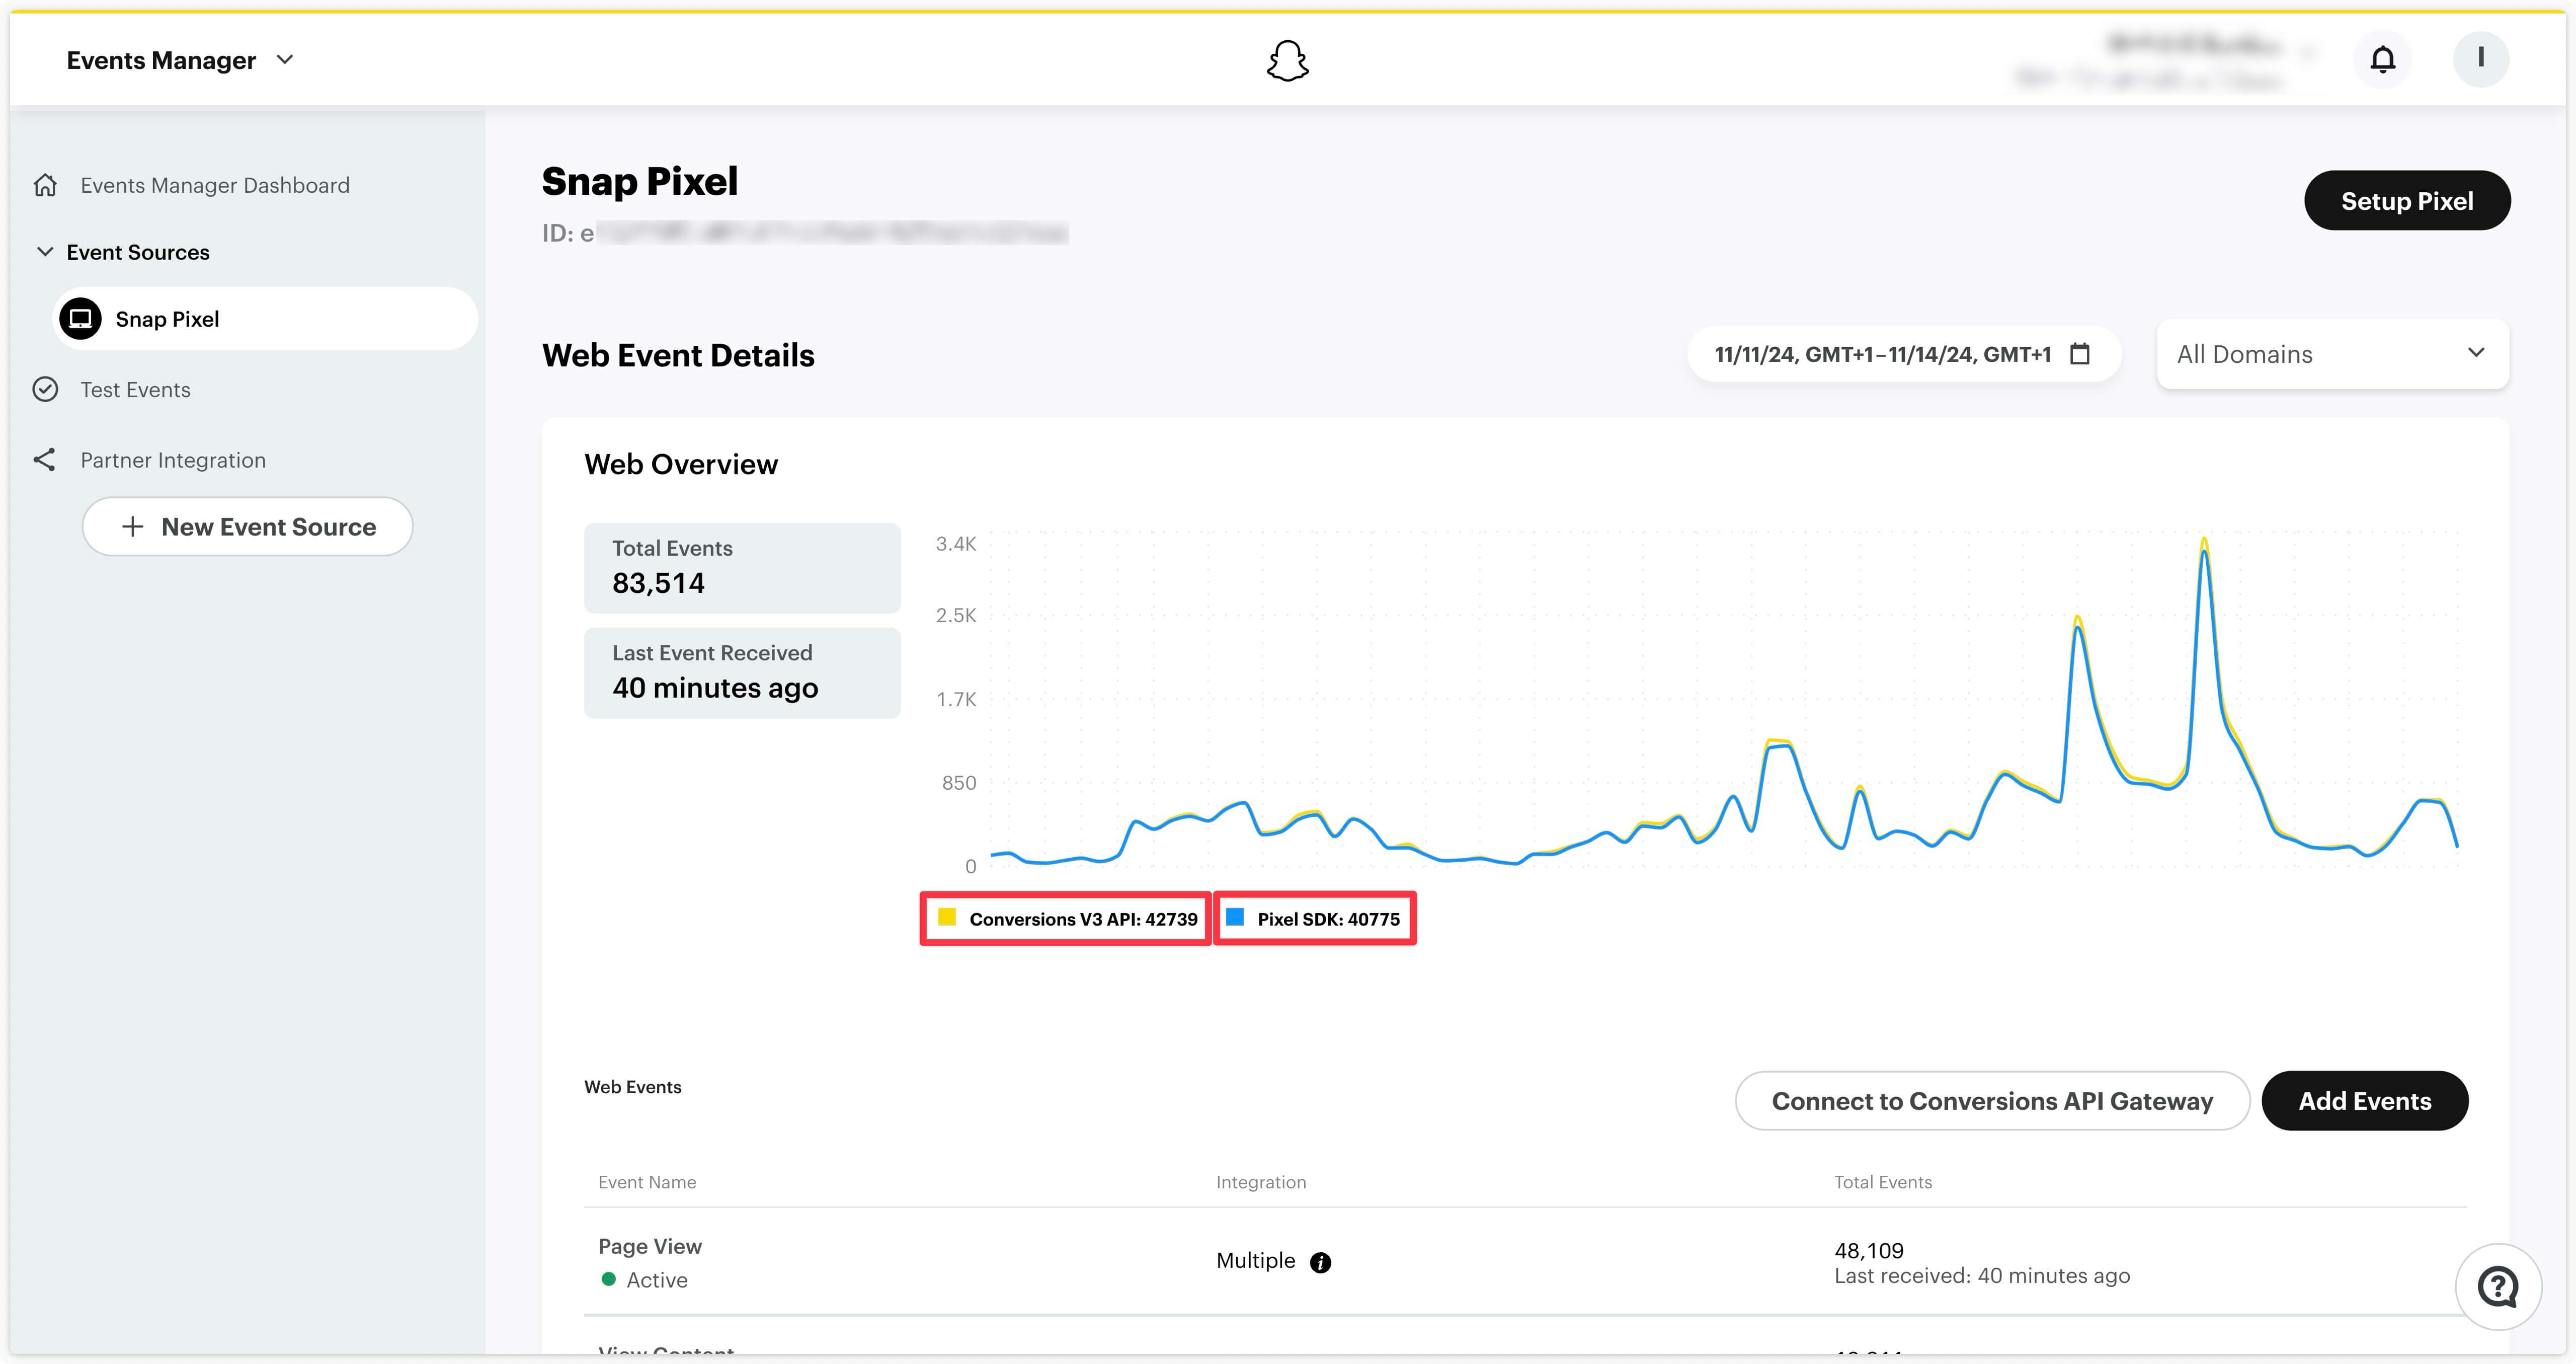Screen dimensions: 2576x1364
Task: Click the Page View event row
Action: pyautogui.click(x=1525, y=1262)
